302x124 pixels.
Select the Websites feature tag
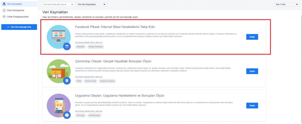pyautogui.click(x=81, y=47)
